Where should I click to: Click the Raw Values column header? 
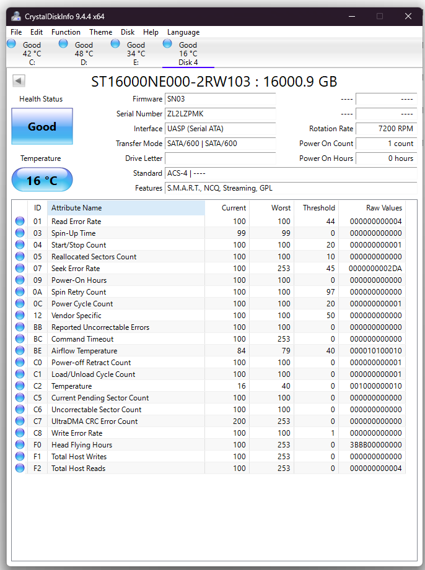coord(372,208)
